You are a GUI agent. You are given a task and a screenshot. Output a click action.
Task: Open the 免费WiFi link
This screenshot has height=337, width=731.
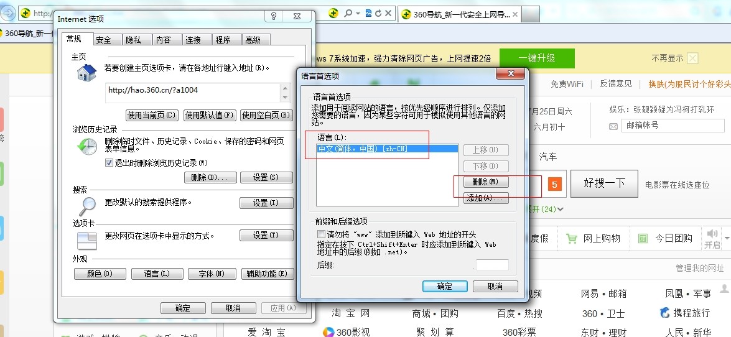click(x=567, y=84)
